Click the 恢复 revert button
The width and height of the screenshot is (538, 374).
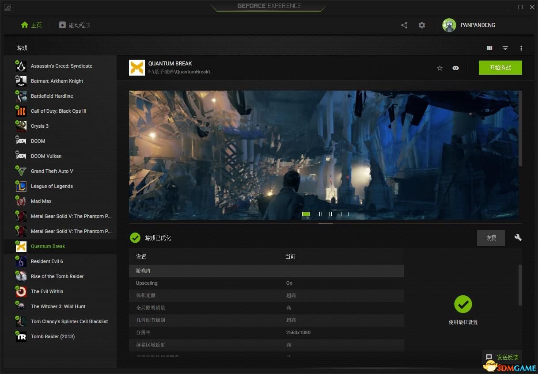pyautogui.click(x=491, y=238)
